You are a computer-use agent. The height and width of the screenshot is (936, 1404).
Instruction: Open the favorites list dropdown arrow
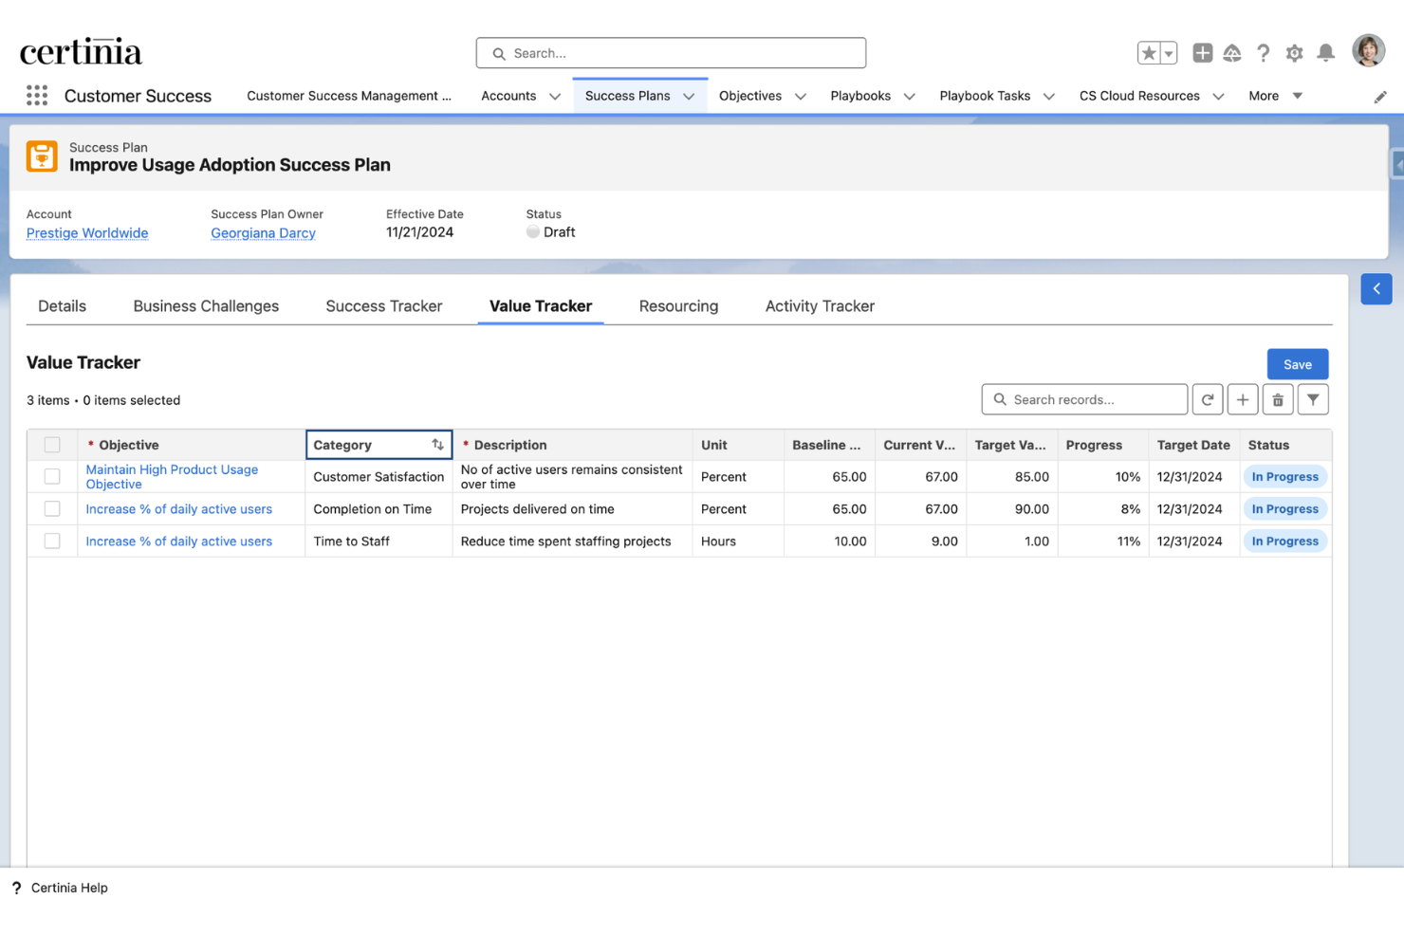(1169, 53)
